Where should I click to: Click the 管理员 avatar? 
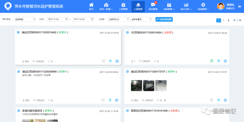[221, 6]
